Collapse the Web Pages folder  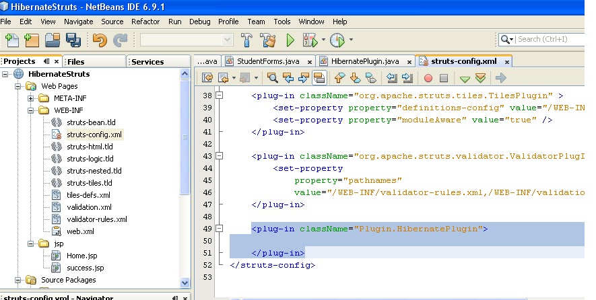(18, 86)
